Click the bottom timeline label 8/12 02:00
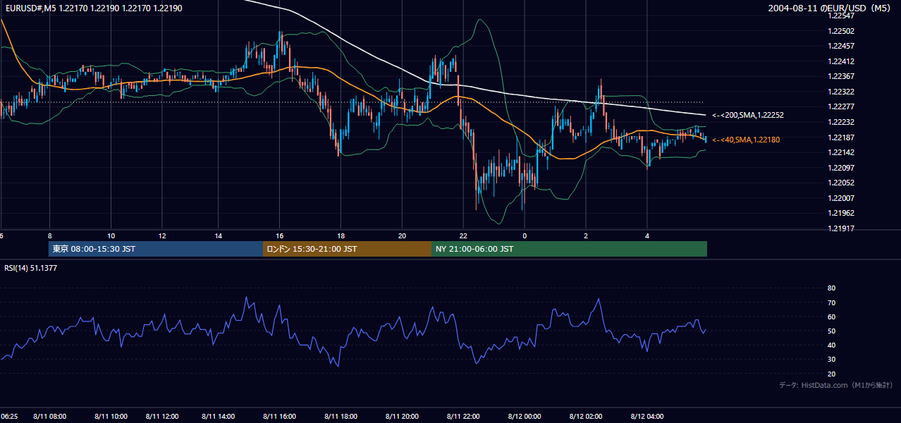This screenshot has width=901, height=423. pyautogui.click(x=586, y=416)
